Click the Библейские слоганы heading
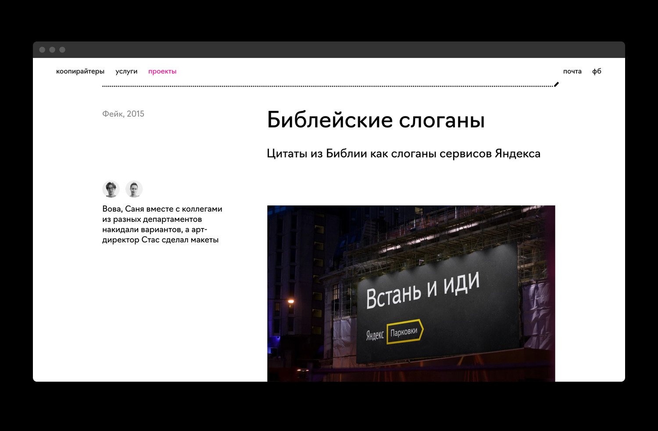 click(375, 120)
